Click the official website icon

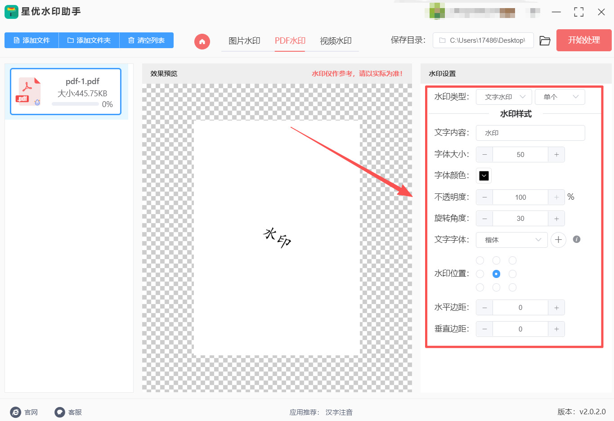coord(16,412)
